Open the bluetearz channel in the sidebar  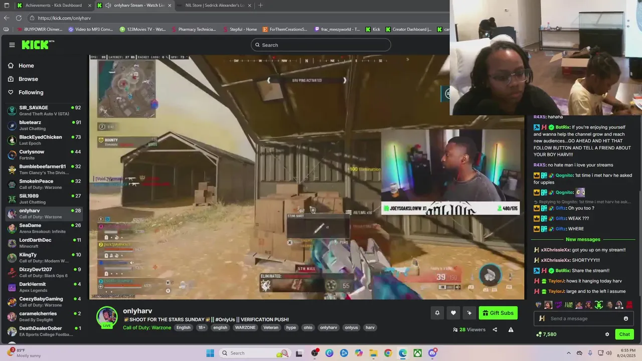tap(44, 125)
